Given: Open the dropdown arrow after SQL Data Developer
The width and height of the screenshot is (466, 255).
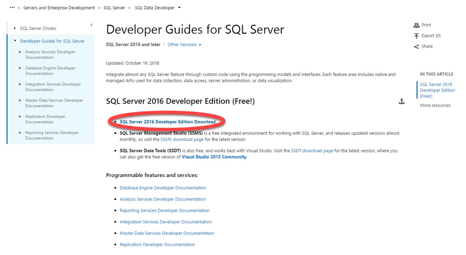Looking at the screenshot, I should (x=179, y=8).
